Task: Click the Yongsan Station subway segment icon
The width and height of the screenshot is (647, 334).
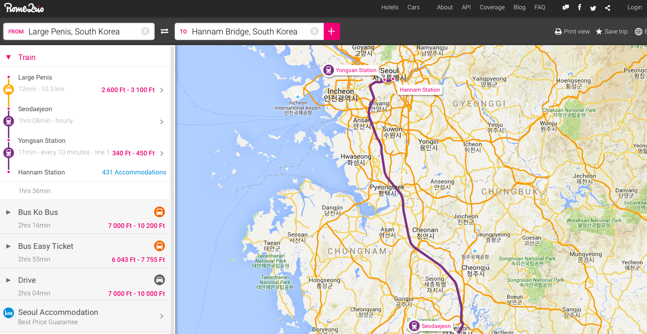Action: tap(8, 153)
